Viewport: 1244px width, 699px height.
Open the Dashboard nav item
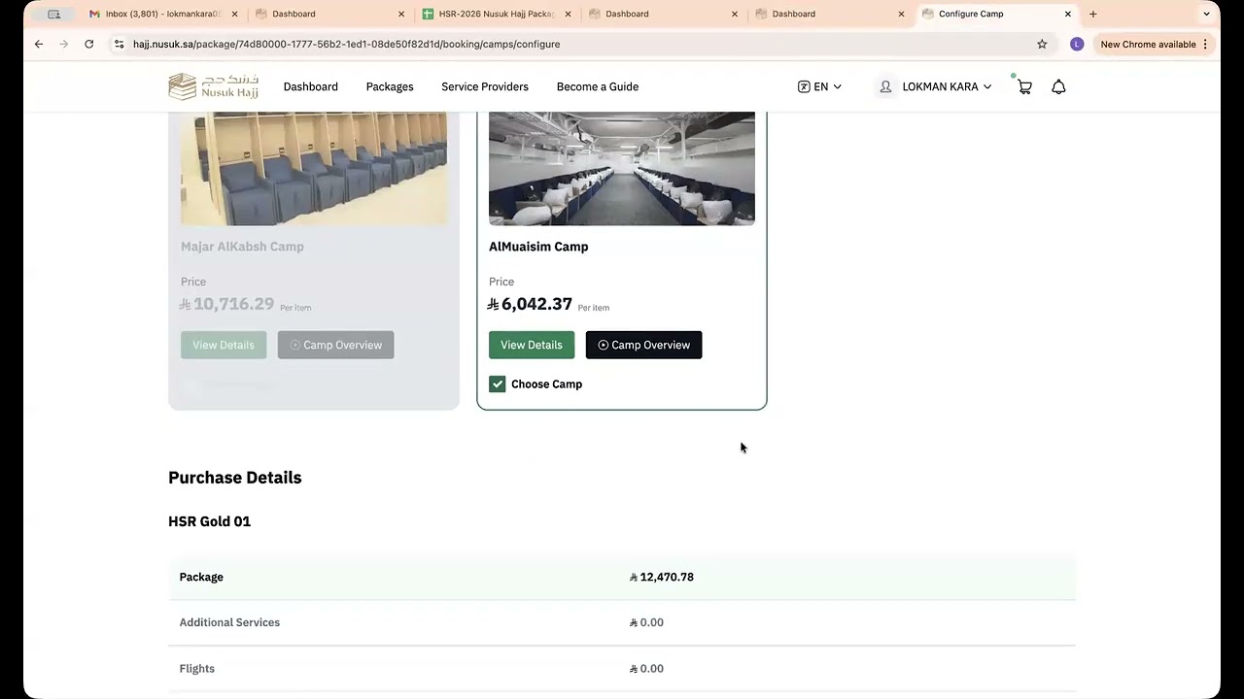coord(311,86)
